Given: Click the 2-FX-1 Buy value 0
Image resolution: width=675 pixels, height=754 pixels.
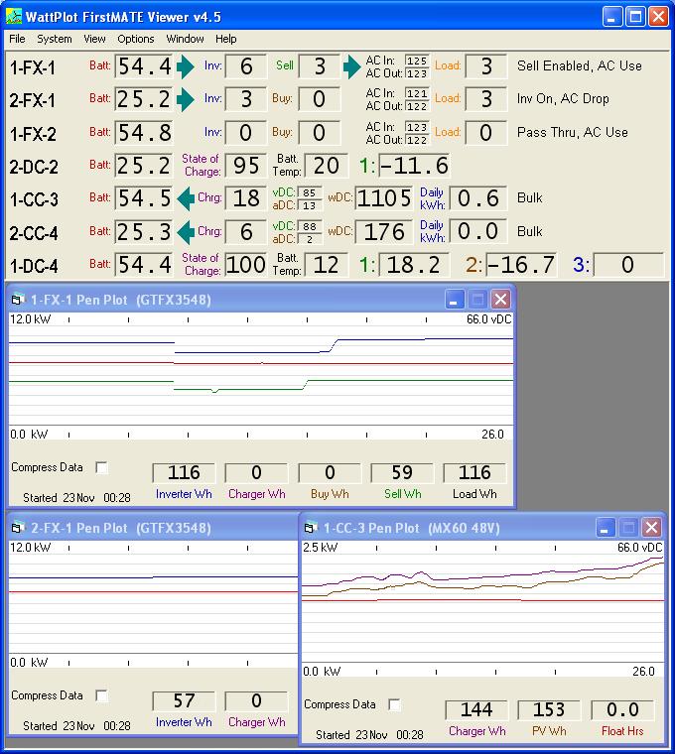Looking at the screenshot, I should (320, 99).
